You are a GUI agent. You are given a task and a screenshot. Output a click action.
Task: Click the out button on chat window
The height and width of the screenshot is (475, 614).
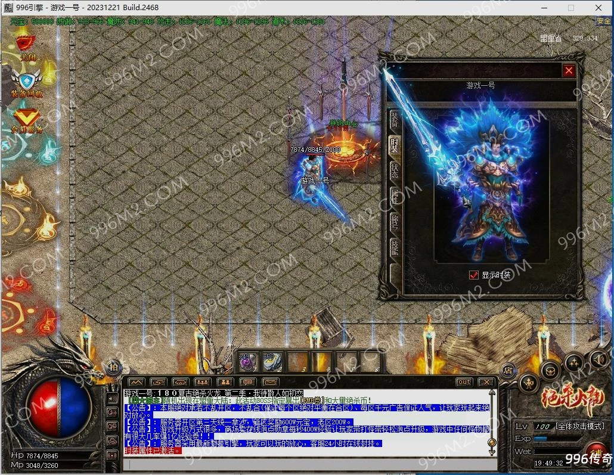pyautogui.click(x=464, y=382)
